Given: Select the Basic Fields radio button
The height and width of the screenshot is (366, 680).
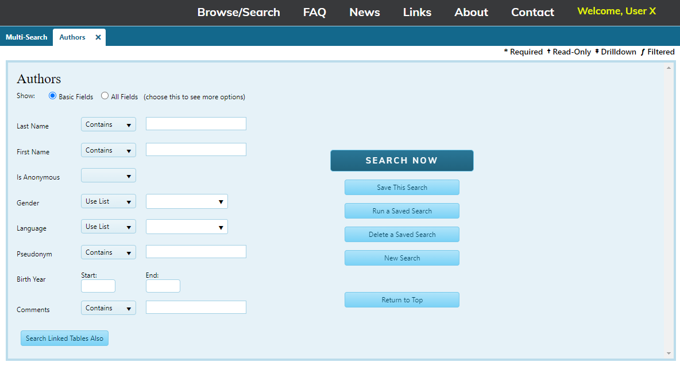Looking at the screenshot, I should tap(53, 96).
